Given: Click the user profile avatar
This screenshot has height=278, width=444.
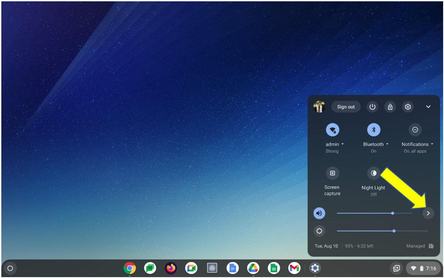Looking at the screenshot, I should (x=319, y=107).
